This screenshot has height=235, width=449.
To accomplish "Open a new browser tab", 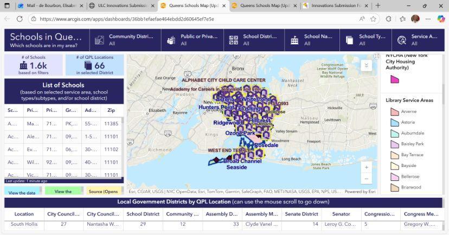I will 378,5.
